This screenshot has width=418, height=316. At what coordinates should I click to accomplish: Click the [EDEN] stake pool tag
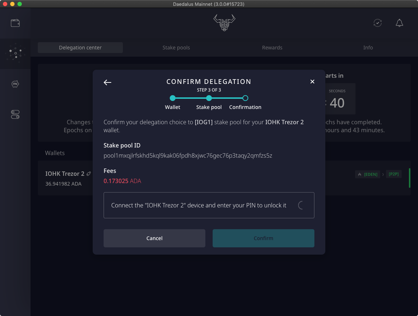click(x=367, y=174)
